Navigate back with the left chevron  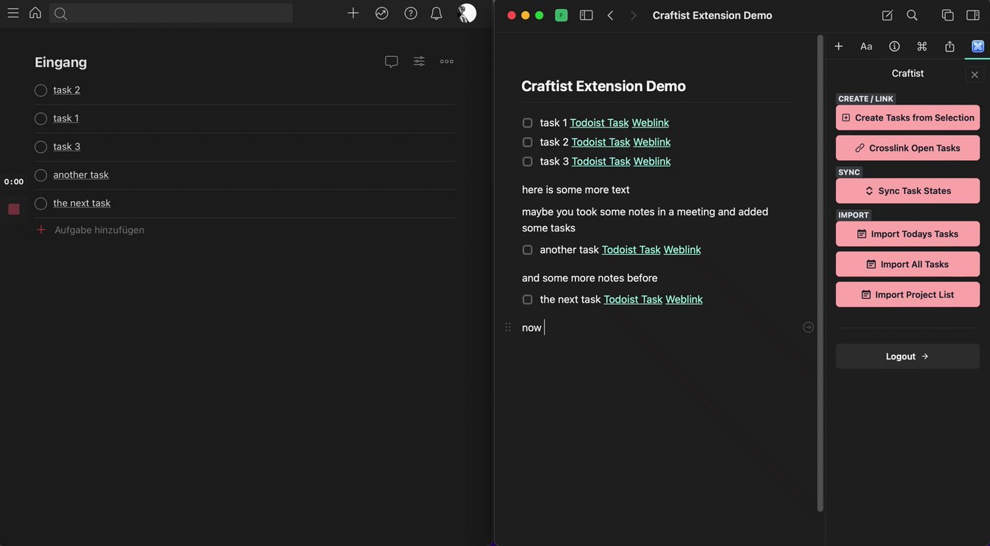click(x=610, y=15)
